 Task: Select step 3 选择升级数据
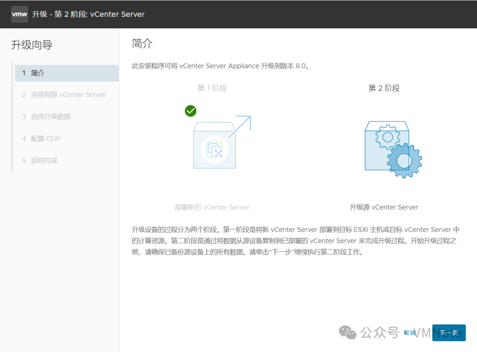pos(46,117)
